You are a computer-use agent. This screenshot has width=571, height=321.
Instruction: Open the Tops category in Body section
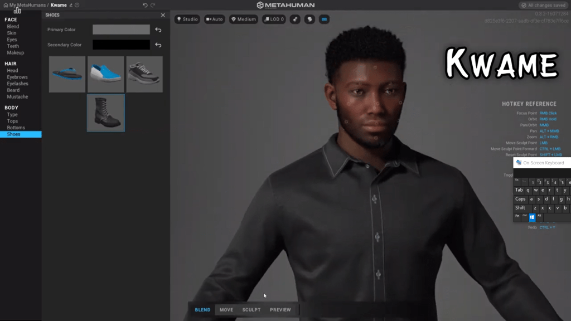click(x=12, y=121)
